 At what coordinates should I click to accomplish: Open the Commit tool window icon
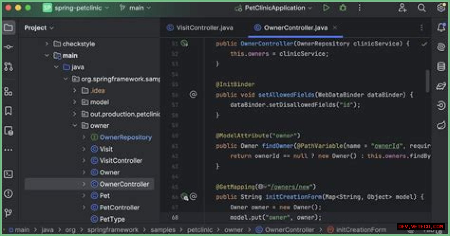click(x=8, y=47)
